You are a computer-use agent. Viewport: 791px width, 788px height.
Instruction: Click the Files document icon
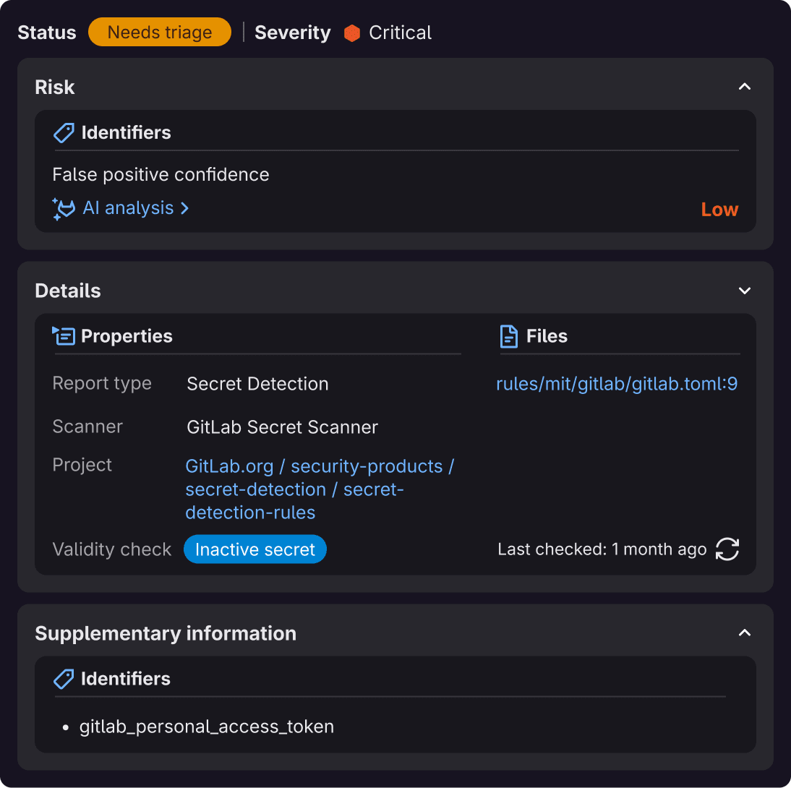click(x=508, y=336)
